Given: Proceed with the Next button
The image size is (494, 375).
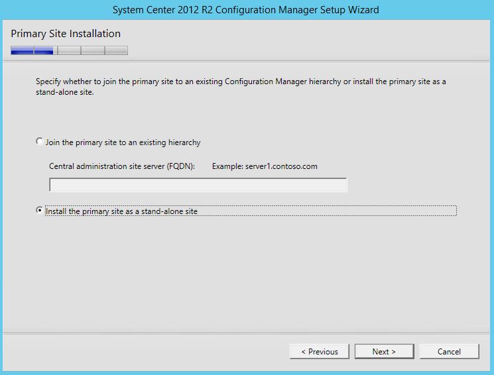Looking at the screenshot, I should 385,351.
